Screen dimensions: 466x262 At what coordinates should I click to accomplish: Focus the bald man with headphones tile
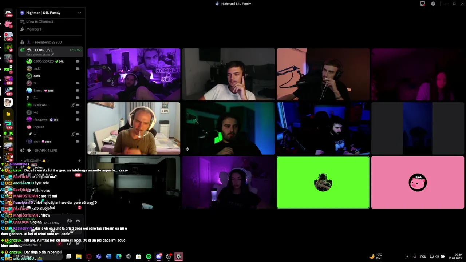(x=134, y=128)
